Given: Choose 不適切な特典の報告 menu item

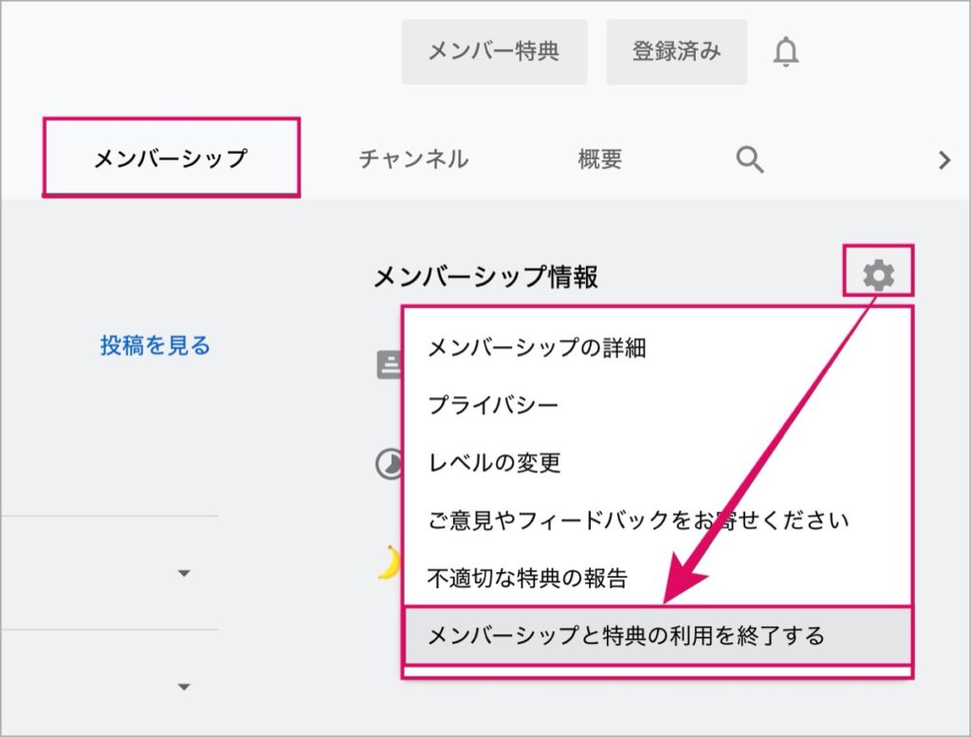Looking at the screenshot, I should tap(658, 578).
